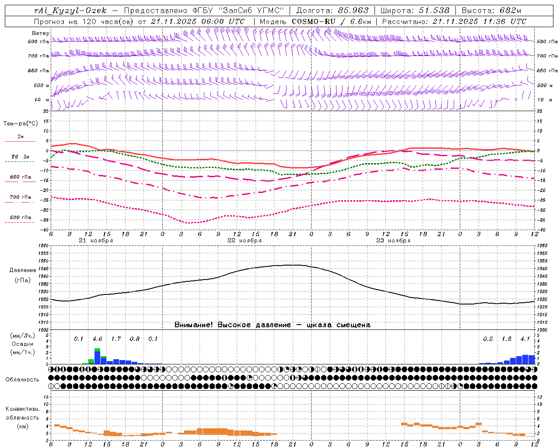Click the 4.1 precipitation total

pos(525,339)
